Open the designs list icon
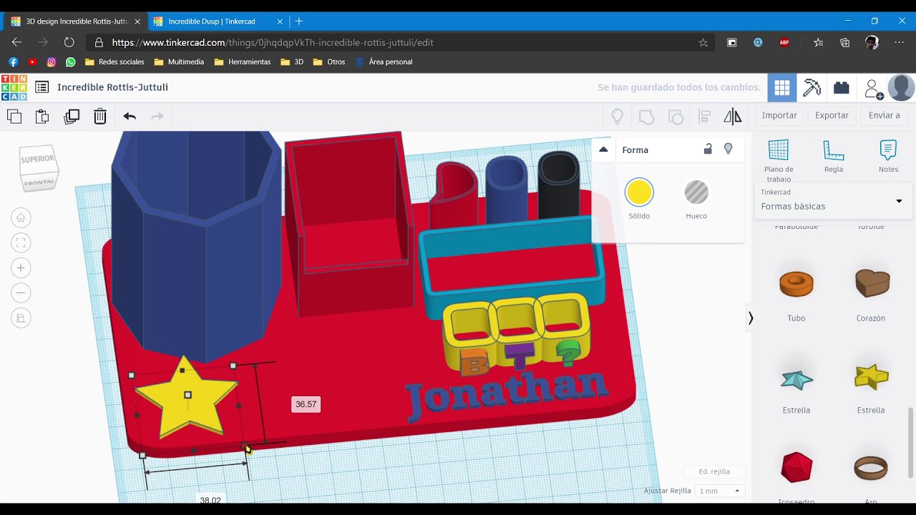Viewport: 916px width, 515px height. point(42,87)
